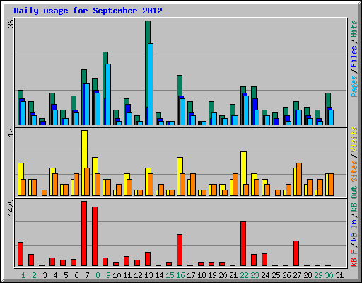Viewport: 362px width, 283px height.
Task: Click the tallest red kB bar for day 7
Action: tap(84, 233)
